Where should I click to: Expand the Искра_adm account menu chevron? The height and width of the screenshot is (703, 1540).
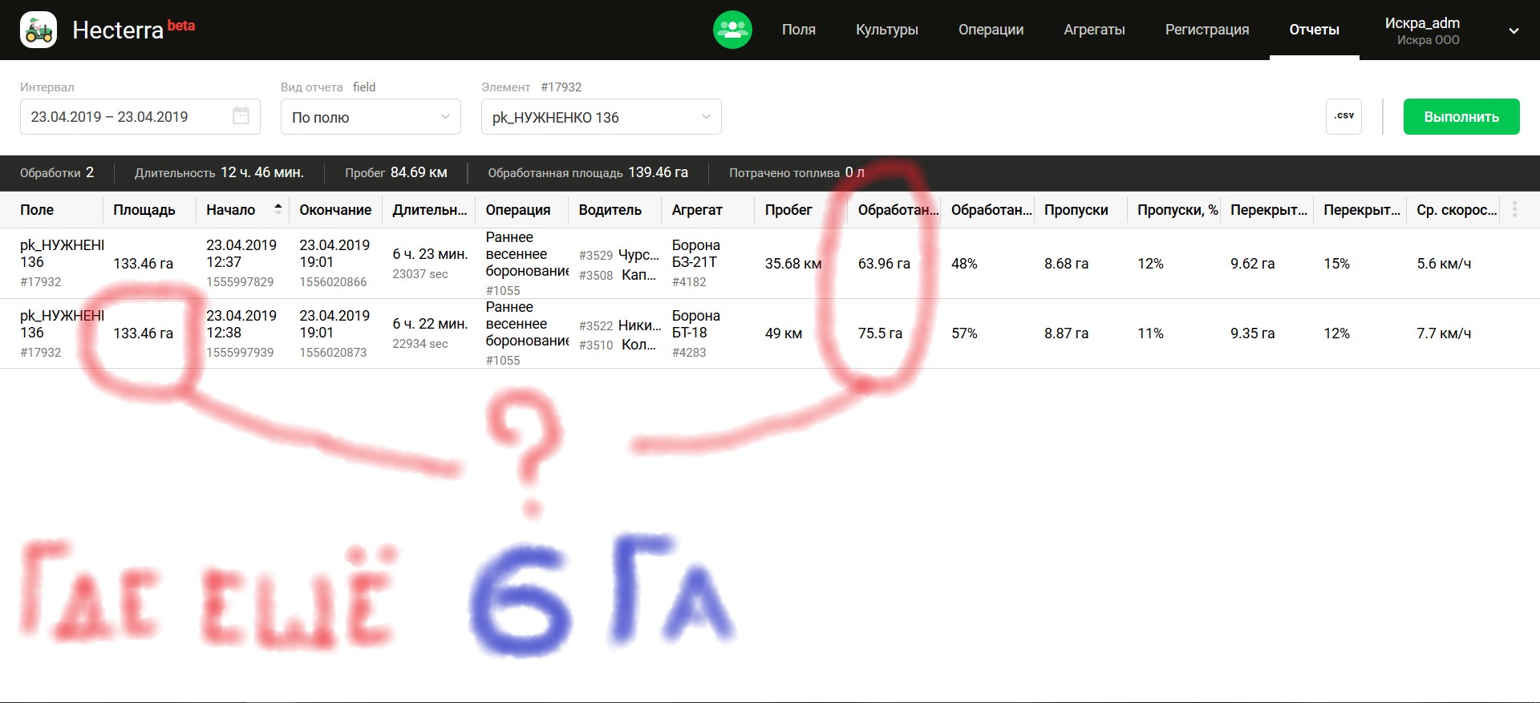[x=1514, y=31]
